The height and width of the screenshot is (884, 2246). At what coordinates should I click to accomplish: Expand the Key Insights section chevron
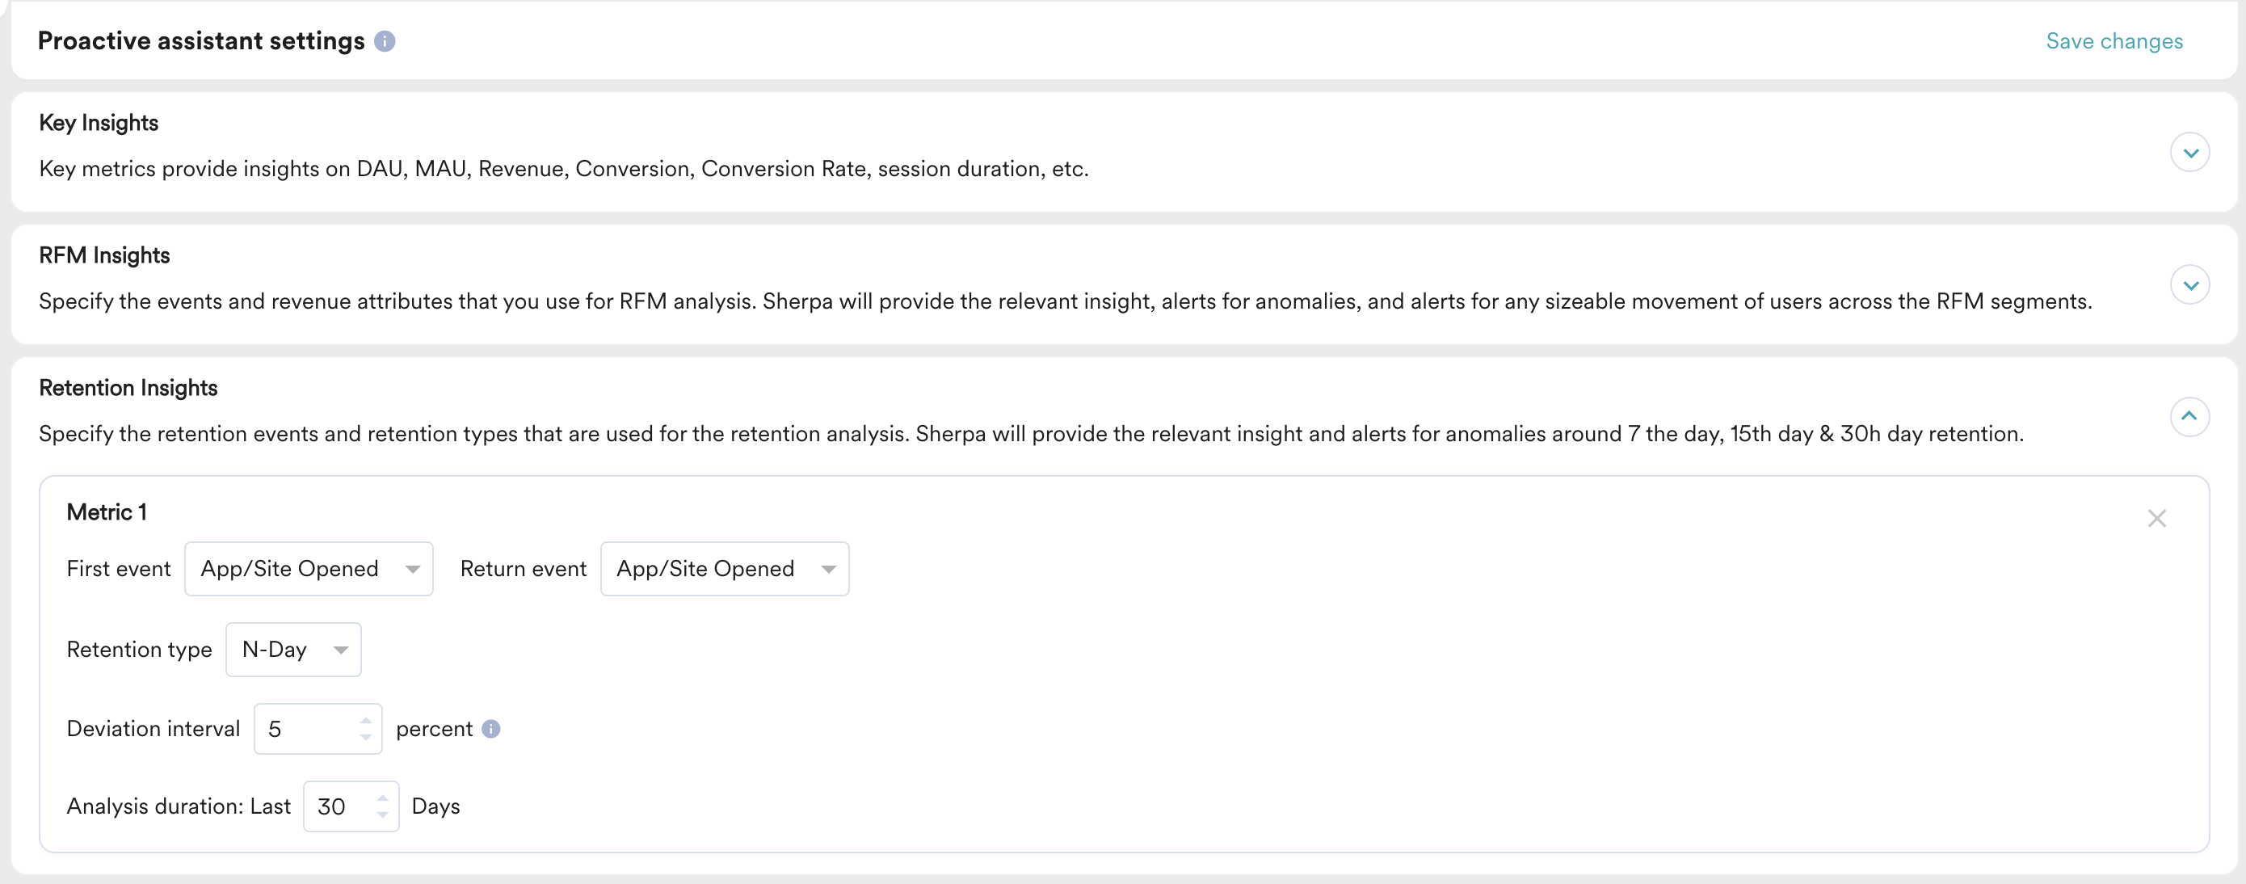point(2189,154)
